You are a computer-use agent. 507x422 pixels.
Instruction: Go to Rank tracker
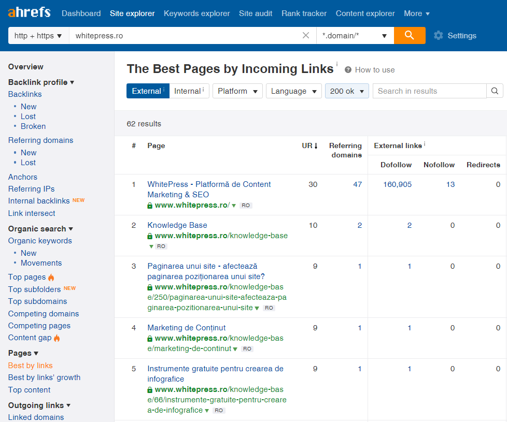tap(304, 13)
